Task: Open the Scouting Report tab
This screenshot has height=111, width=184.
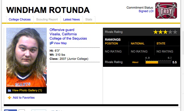Action: (x=47, y=19)
